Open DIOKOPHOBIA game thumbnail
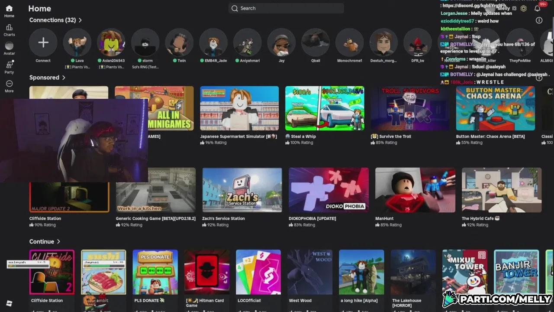The width and height of the screenshot is (554, 312). [x=329, y=190]
